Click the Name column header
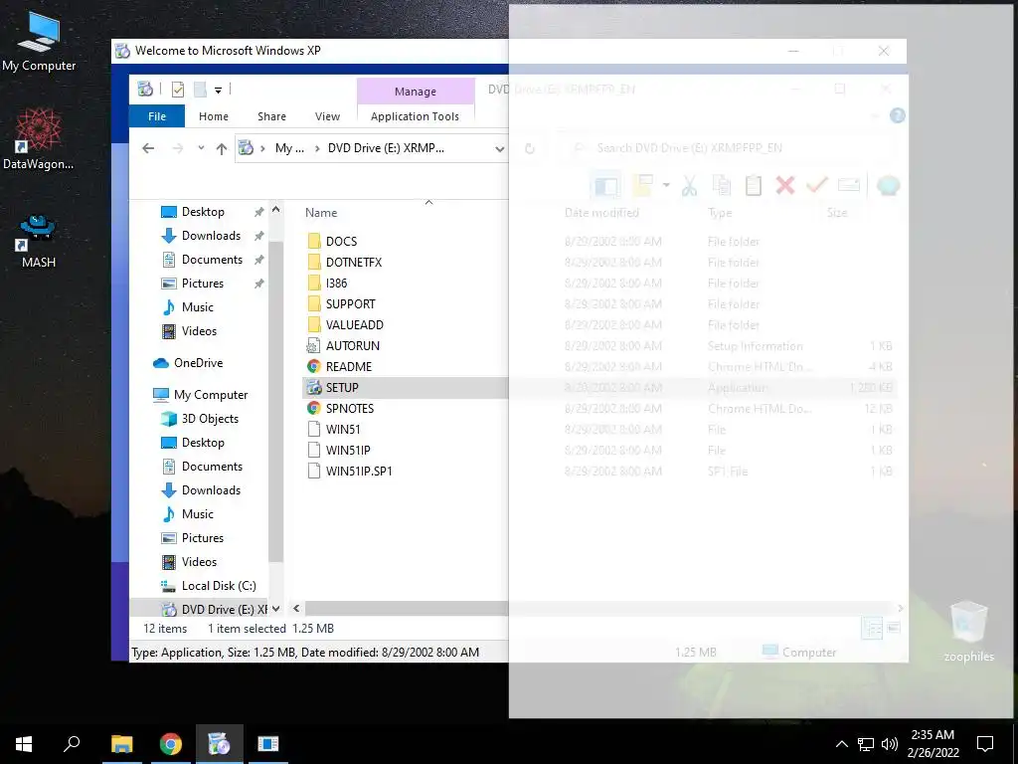1018x764 pixels. coord(321,213)
